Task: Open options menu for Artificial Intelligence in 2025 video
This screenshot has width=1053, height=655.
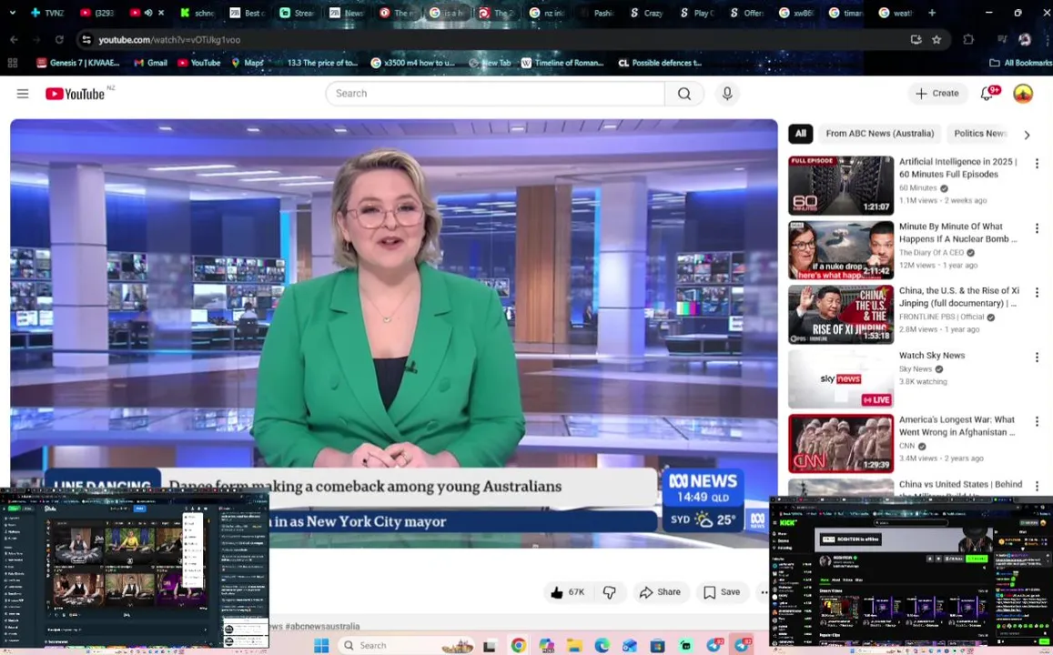Action: (x=1037, y=163)
